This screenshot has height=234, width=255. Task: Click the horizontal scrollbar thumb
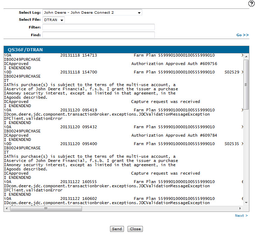[x=46, y=208]
